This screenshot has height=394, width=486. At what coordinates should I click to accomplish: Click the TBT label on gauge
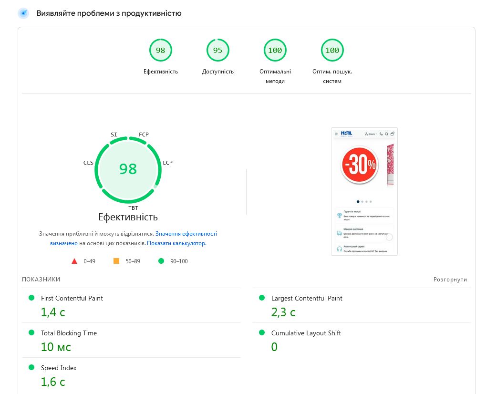pos(133,208)
